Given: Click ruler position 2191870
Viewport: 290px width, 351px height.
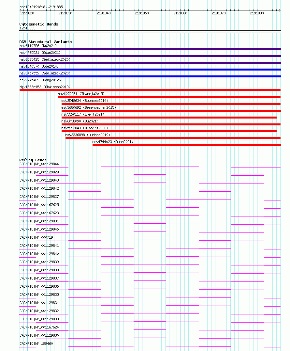Looking at the screenshot, I should pyautogui.click(x=219, y=13).
